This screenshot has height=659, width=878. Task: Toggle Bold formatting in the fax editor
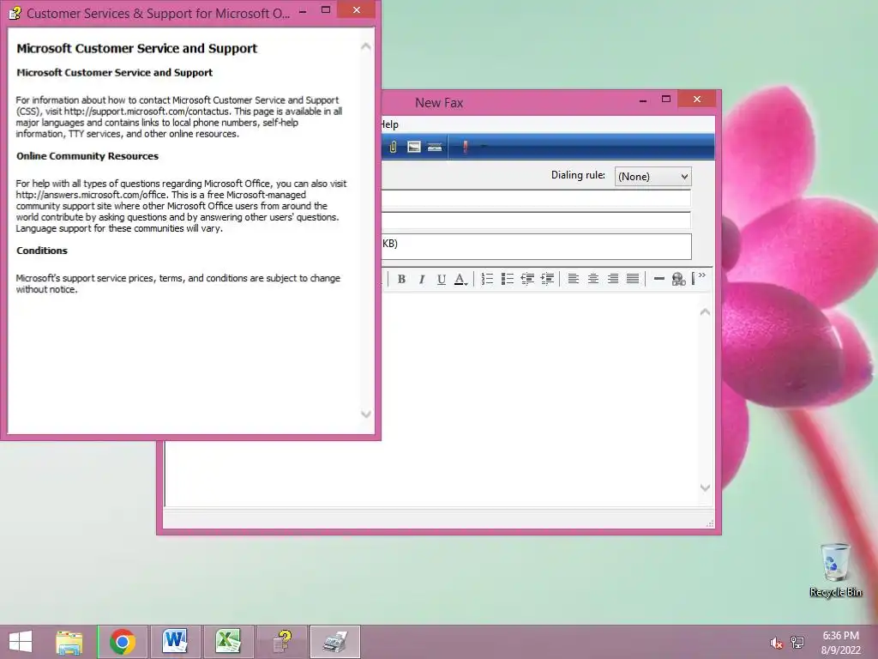[401, 279]
